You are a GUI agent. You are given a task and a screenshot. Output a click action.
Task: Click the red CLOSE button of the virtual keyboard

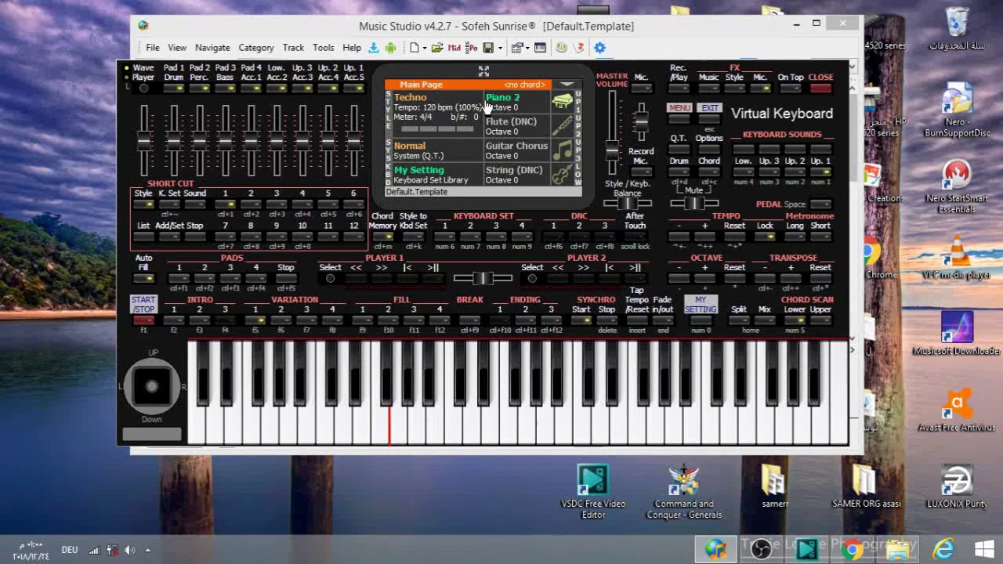pyautogui.click(x=820, y=88)
